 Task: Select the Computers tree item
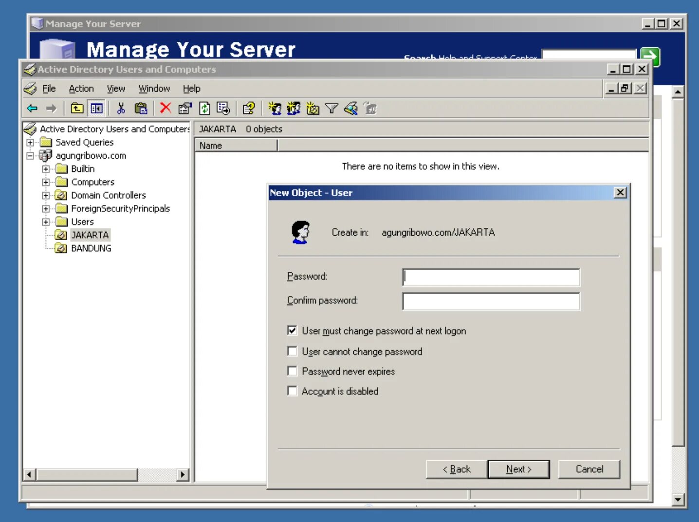[92, 182]
